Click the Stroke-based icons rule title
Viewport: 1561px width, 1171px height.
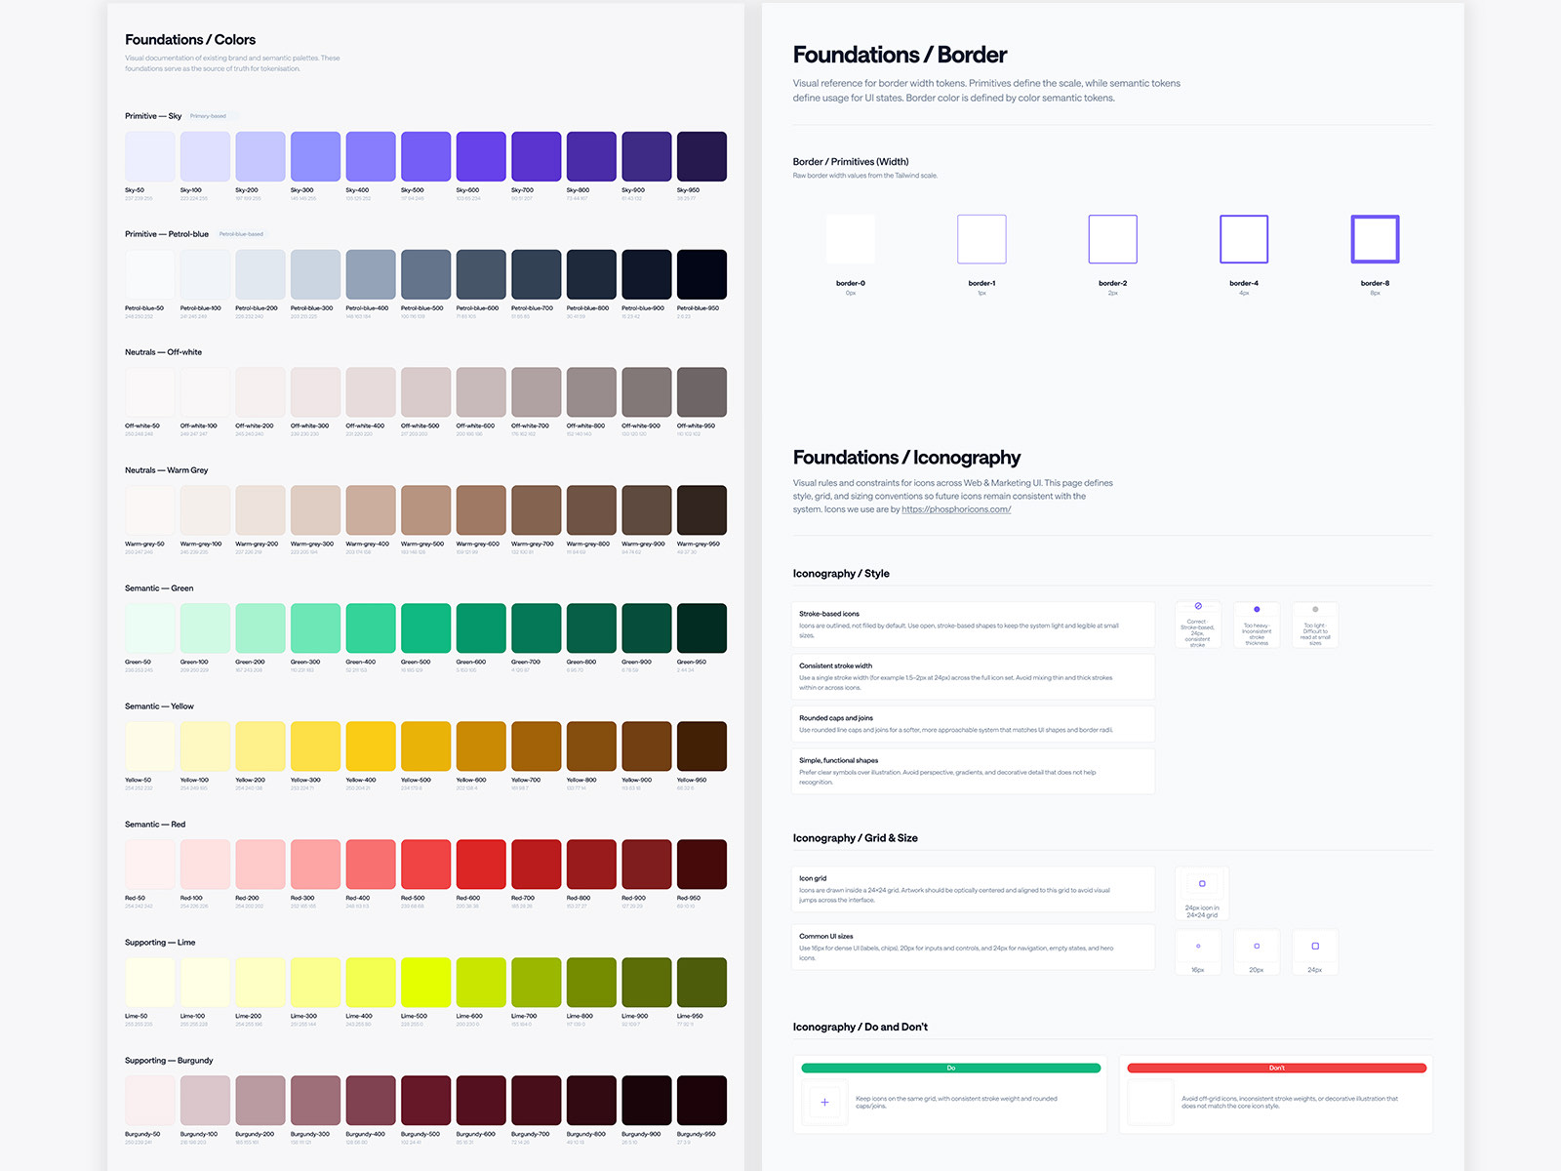click(x=829, y=614)
